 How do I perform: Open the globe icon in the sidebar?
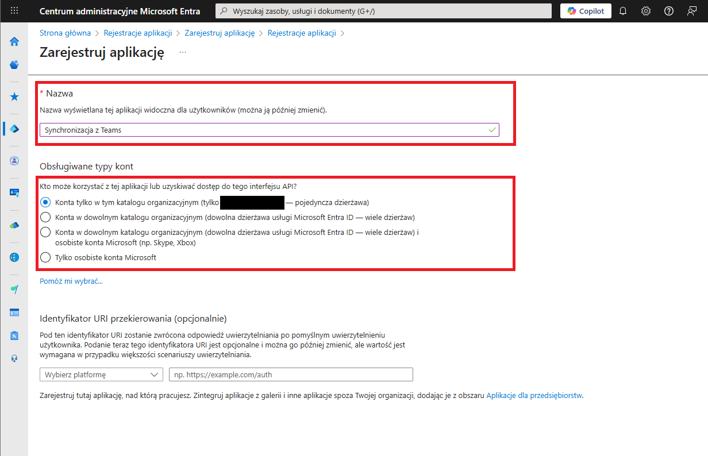(14, 257)
